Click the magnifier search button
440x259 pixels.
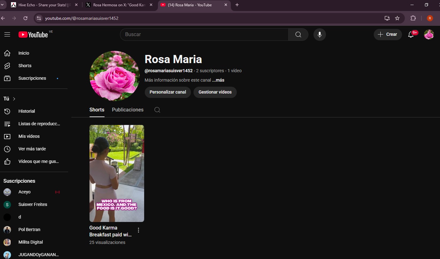pos(298,35)
